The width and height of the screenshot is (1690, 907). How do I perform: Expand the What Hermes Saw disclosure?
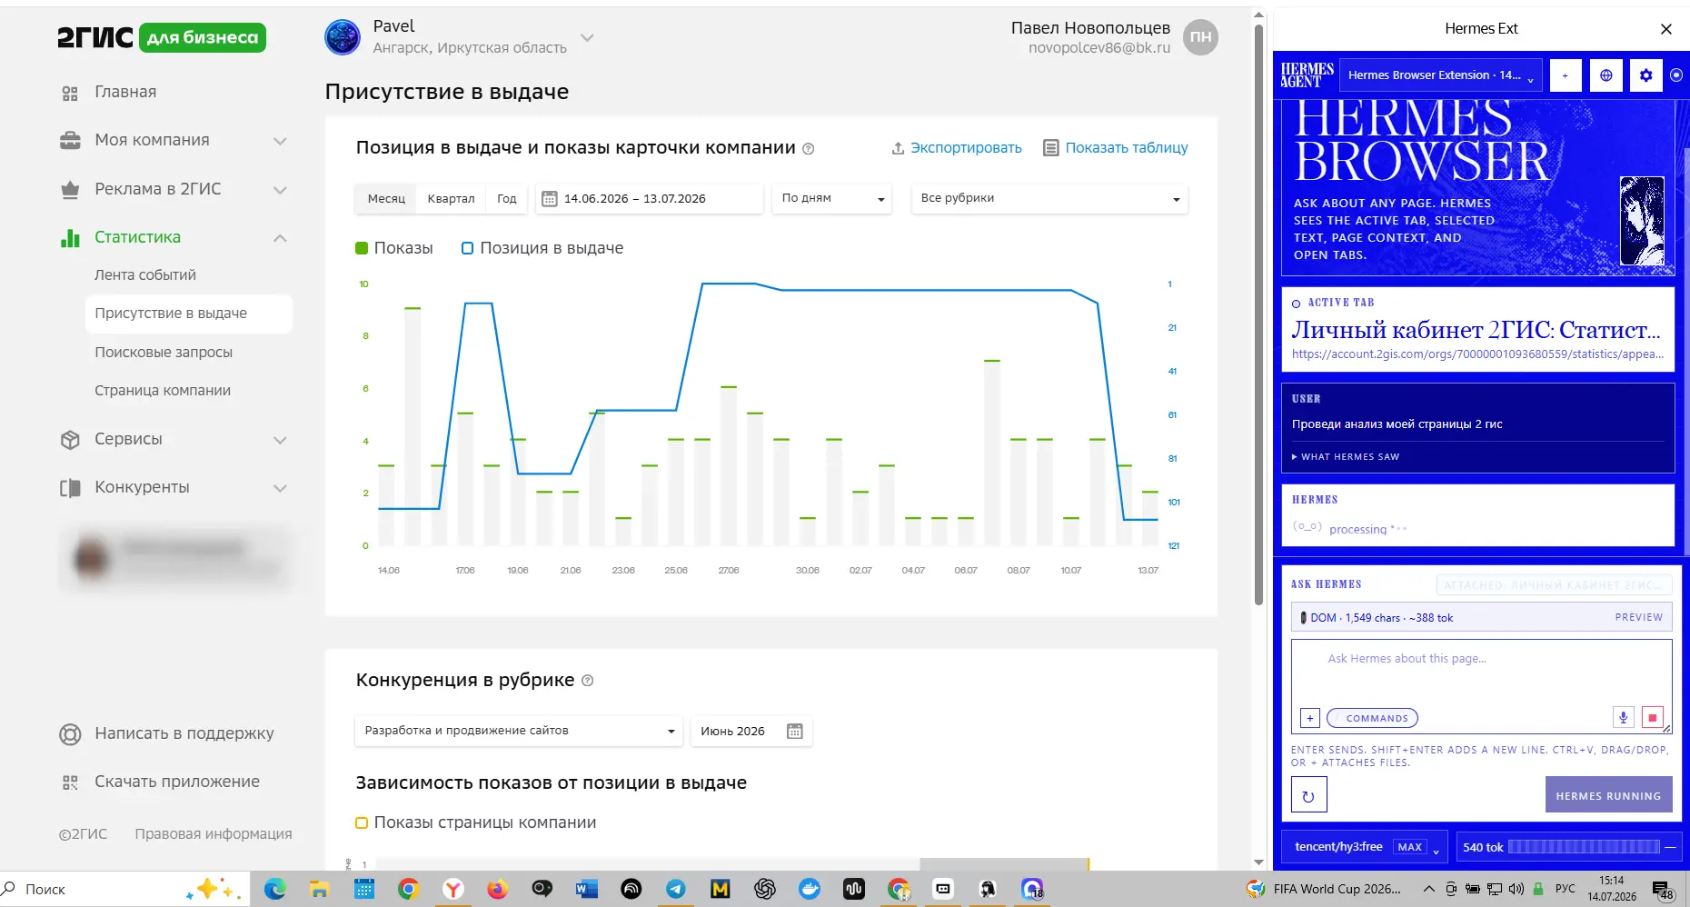1346,457
